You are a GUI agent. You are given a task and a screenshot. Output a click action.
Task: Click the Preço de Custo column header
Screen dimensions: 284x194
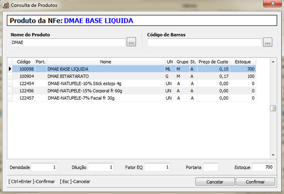pos(213,62)
